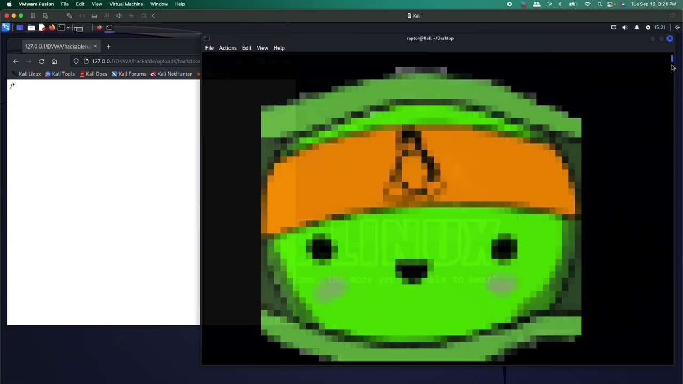Click the VMware snapshot toolbar icon
The height and width of the screenshot is (384, 683).
tap(45, 15)
